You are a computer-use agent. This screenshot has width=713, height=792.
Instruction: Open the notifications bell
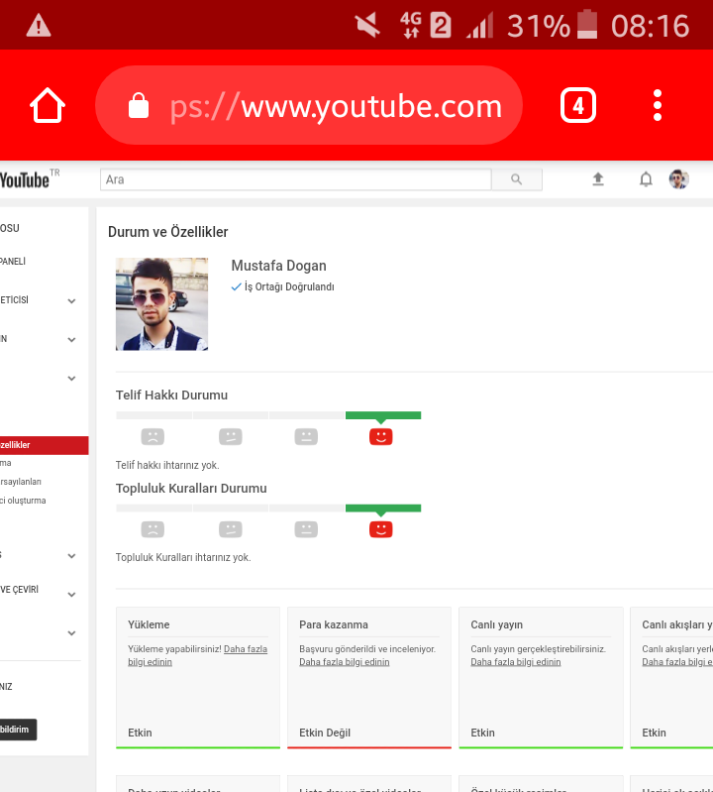[646, 178]
